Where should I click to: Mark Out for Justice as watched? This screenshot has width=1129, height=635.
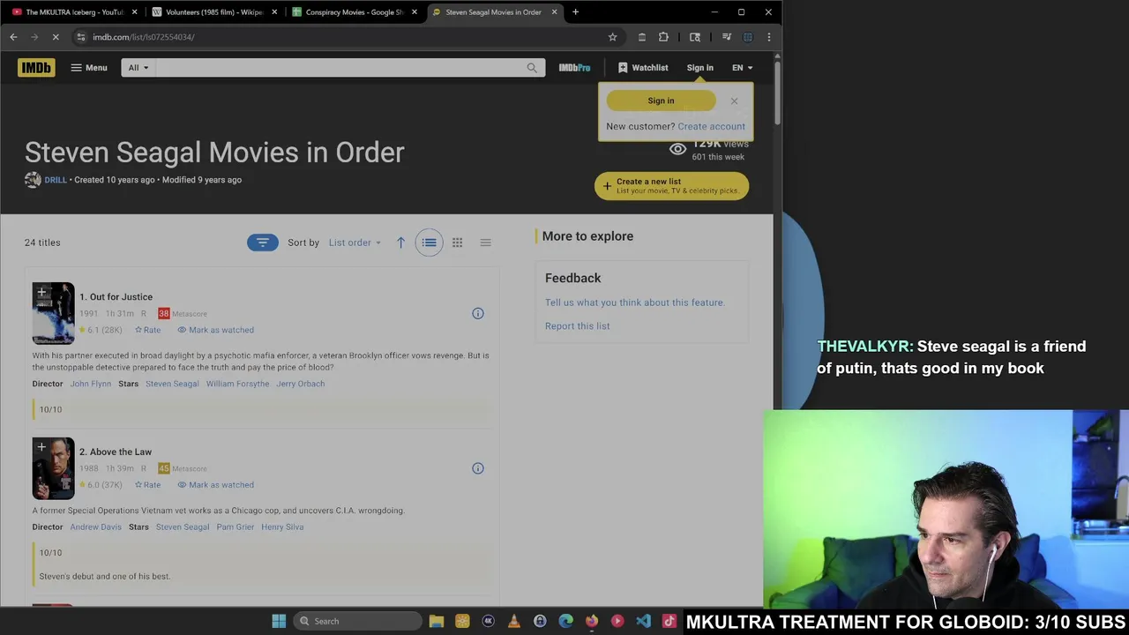pyautogui.click(x=215, y=330)
